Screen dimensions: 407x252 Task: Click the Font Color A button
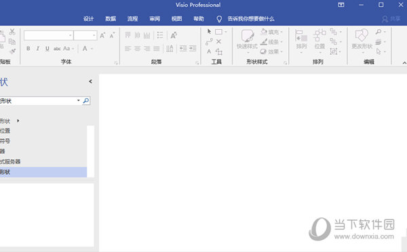(85, 49)
